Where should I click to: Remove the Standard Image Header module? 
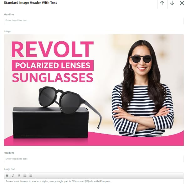[182, 3]
